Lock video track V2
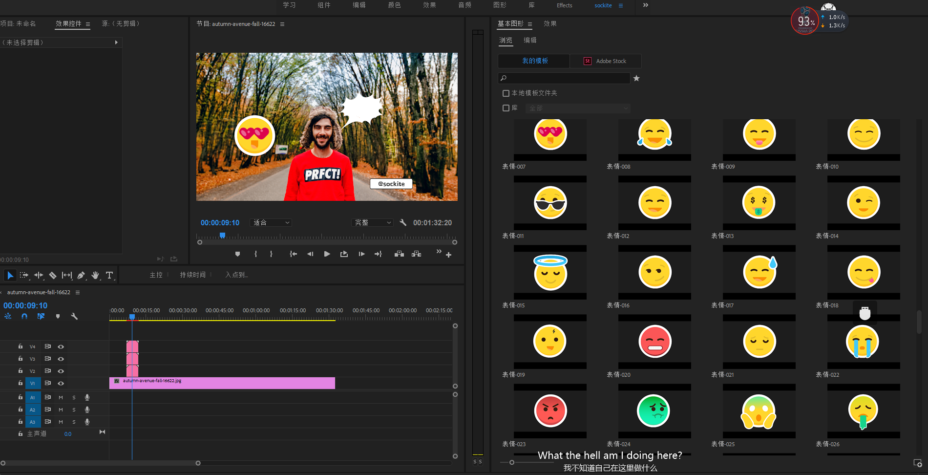The height and width of the screenshot is (475, 928). click(21, 370)
